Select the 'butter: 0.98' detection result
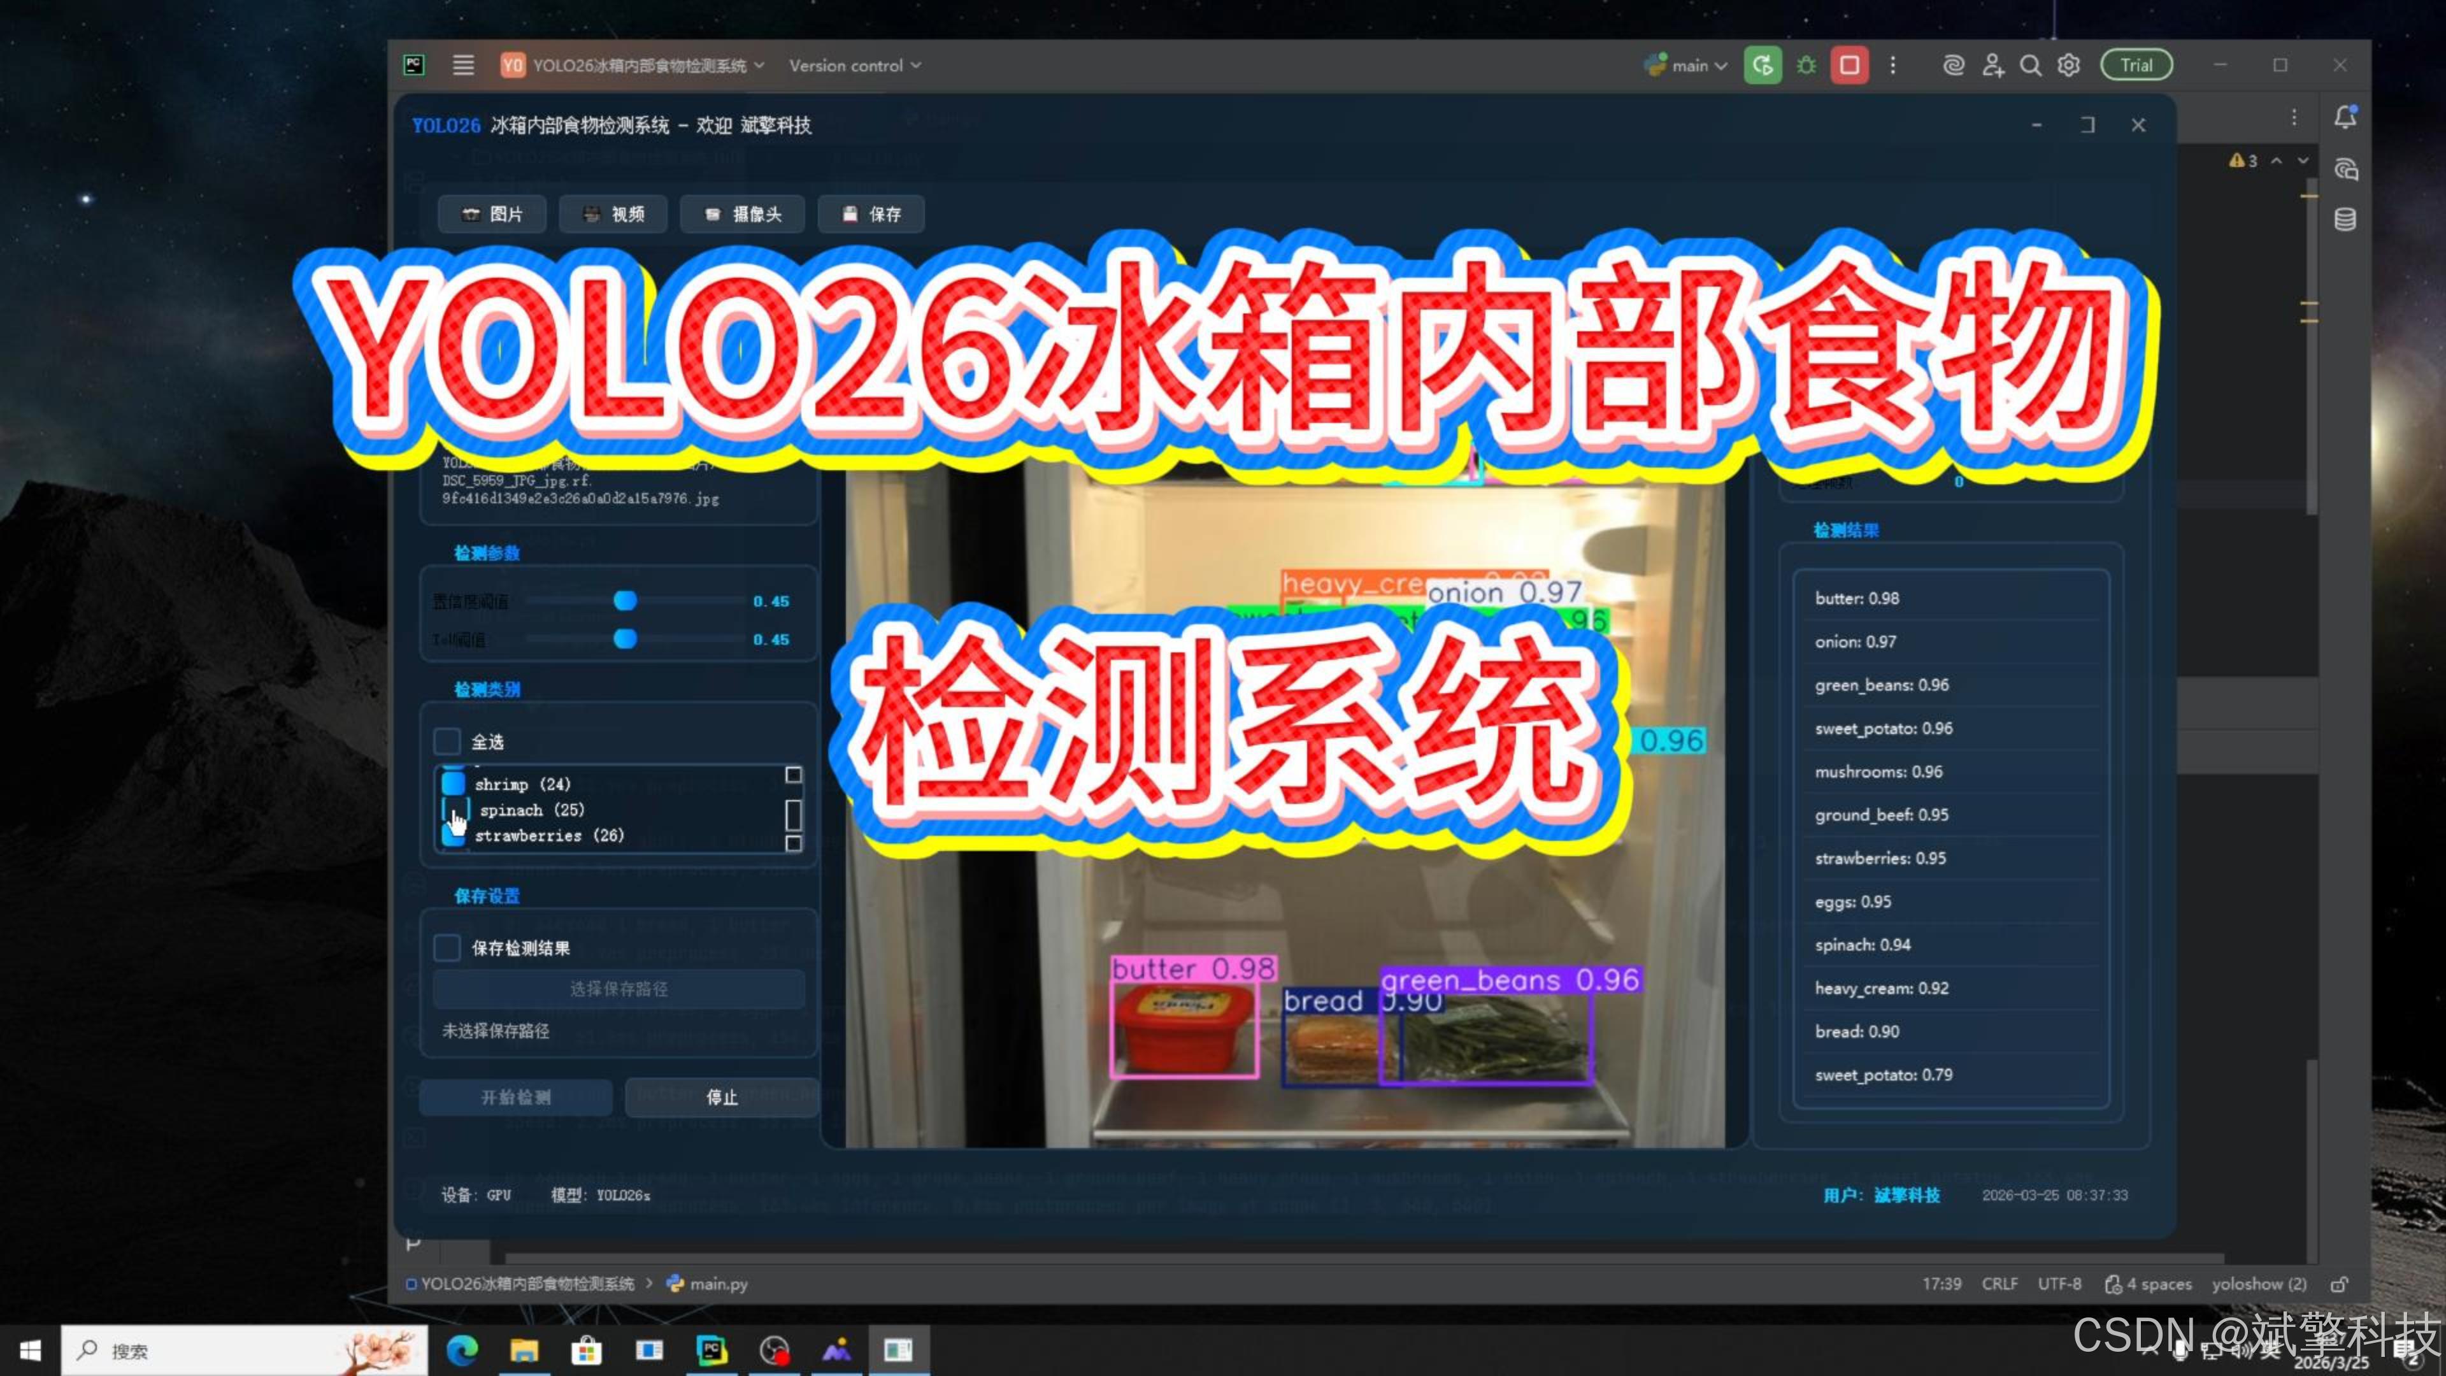This screenshot has width=2446, height=1376. [x=1951, y=598]
